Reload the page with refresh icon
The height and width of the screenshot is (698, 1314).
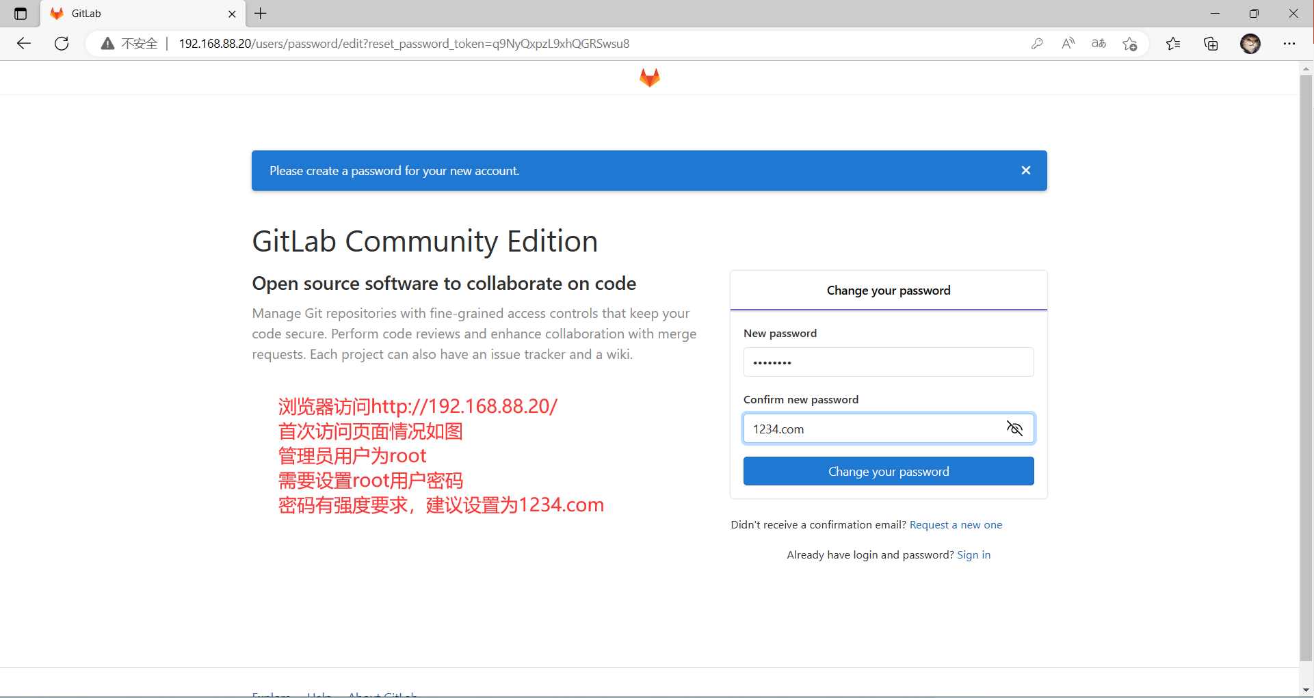(62, 44)
